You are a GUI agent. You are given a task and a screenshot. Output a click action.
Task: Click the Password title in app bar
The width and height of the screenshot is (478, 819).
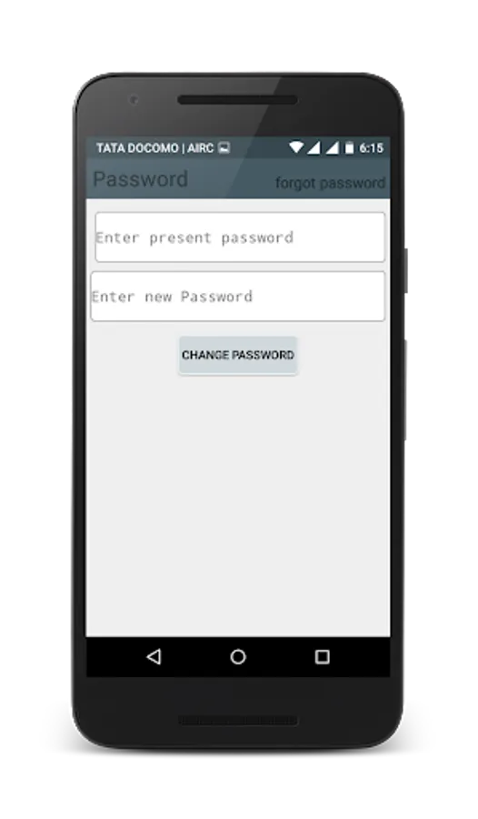pos(140,179)
